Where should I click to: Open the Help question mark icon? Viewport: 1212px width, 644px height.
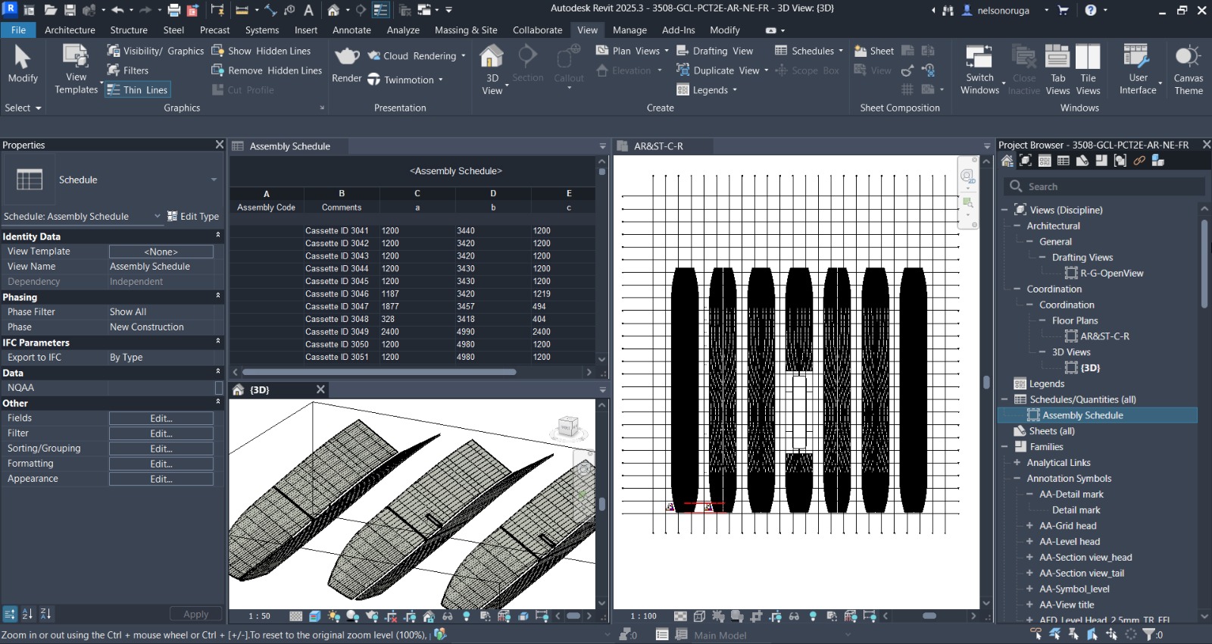(1090, 10)
